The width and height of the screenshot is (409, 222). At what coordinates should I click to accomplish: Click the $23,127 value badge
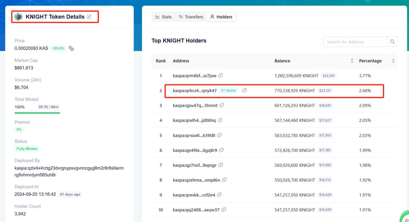tap(325, 91)
